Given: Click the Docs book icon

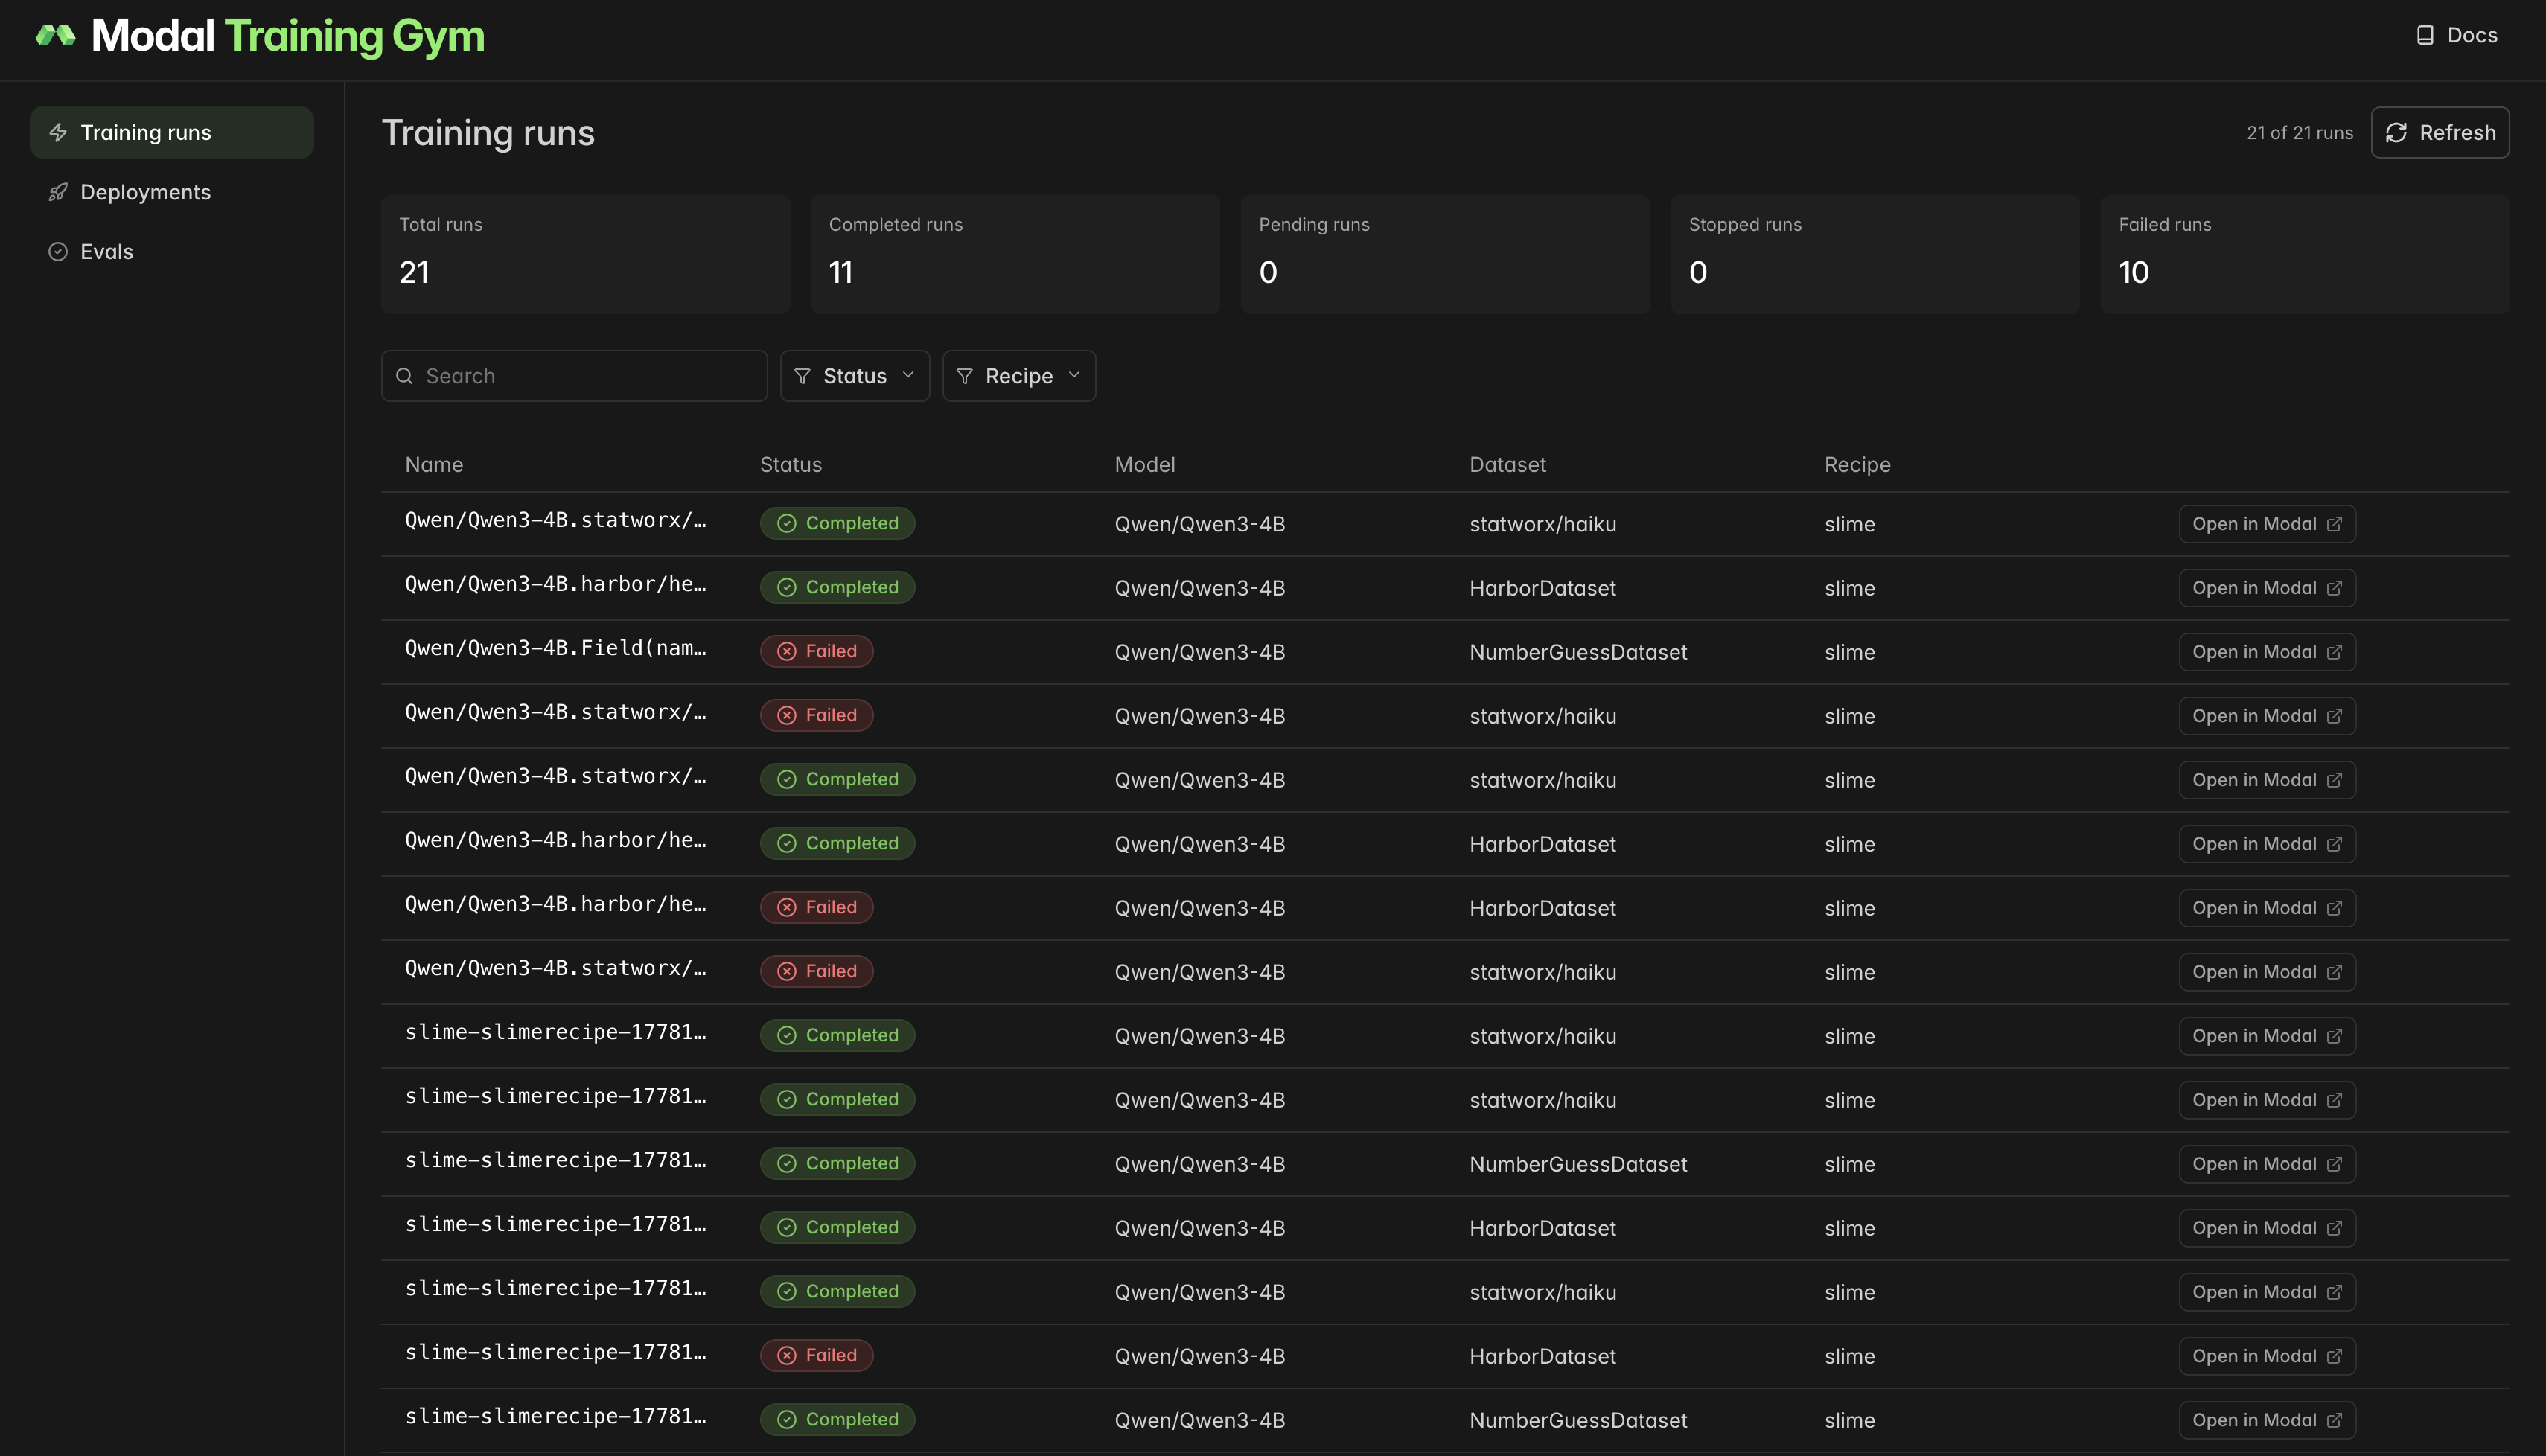Looking at the screenshot, I should coord(2425,35).
